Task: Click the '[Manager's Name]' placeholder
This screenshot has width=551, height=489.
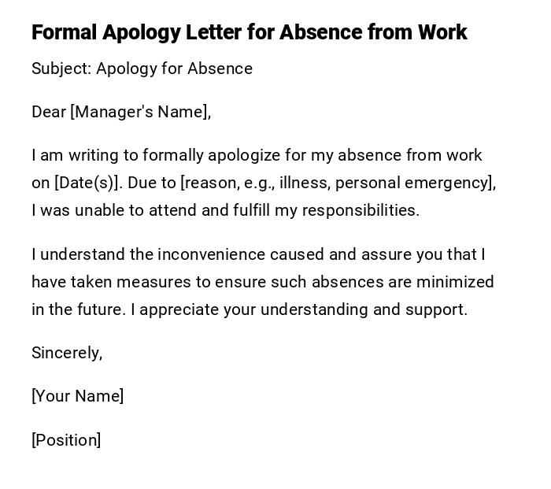Action: 140,112
